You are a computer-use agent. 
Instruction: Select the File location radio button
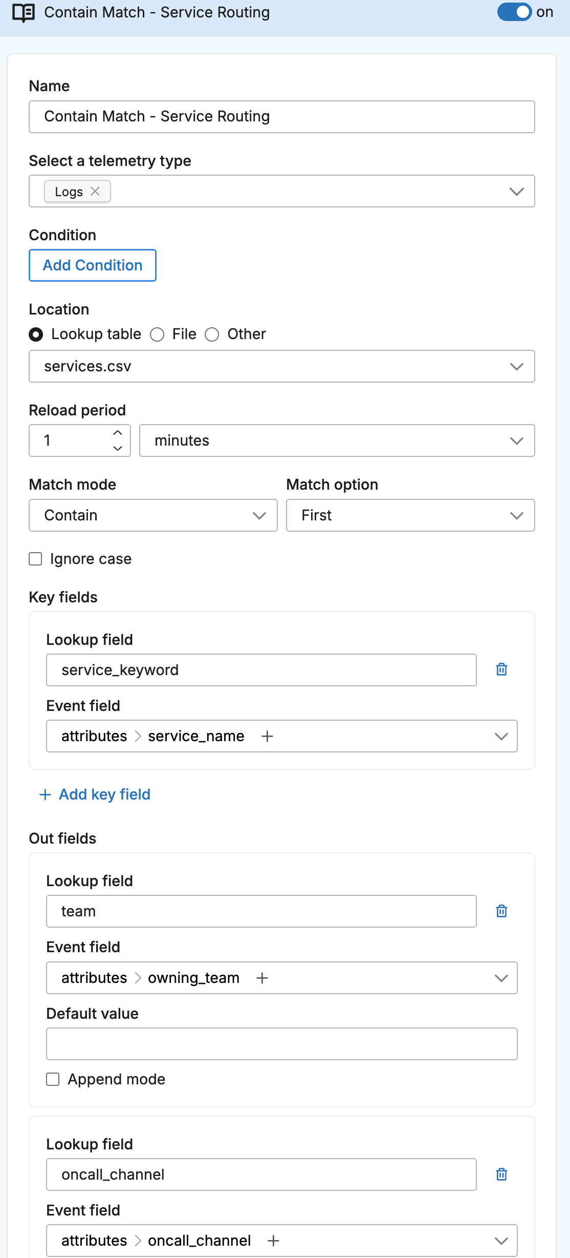(157, 334)
